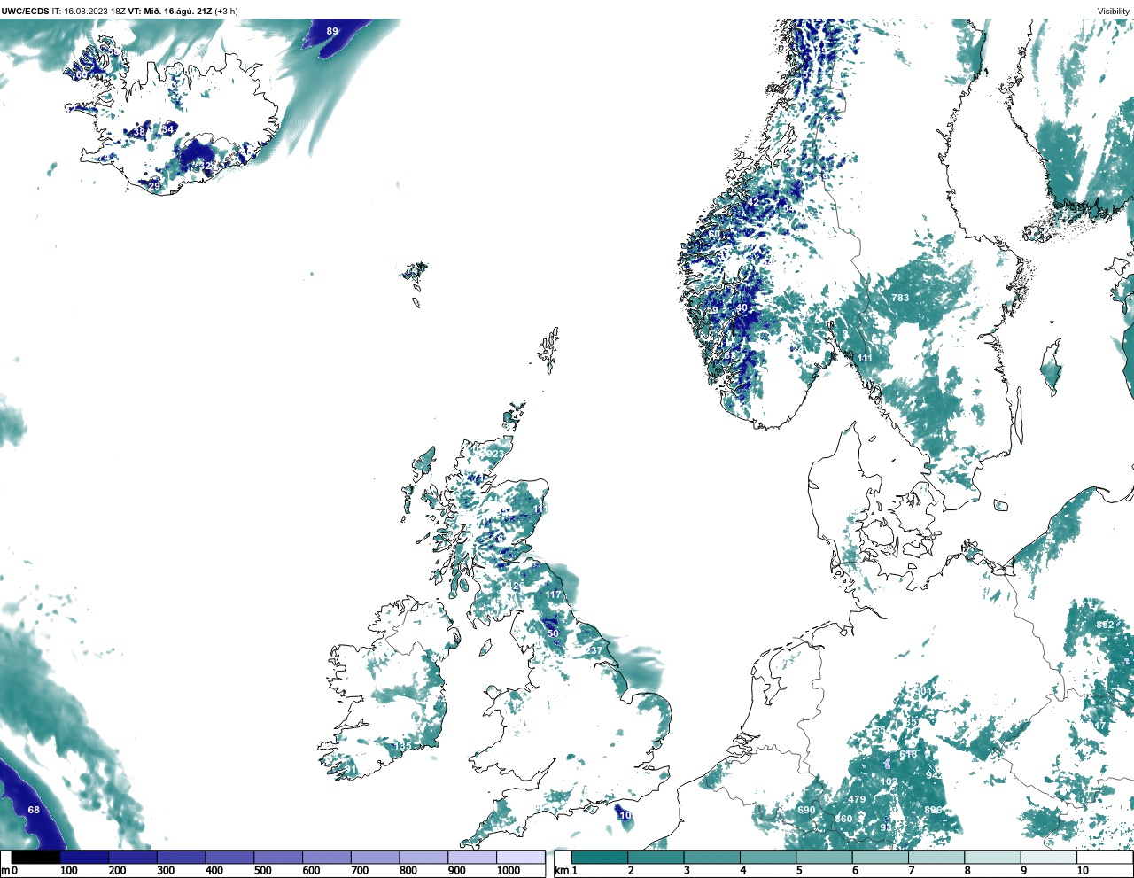This screenshot has height=878, width=1134.
Task: Click the '237' value in eastern England
Action: pyautogui.click(x=594, y=651)
